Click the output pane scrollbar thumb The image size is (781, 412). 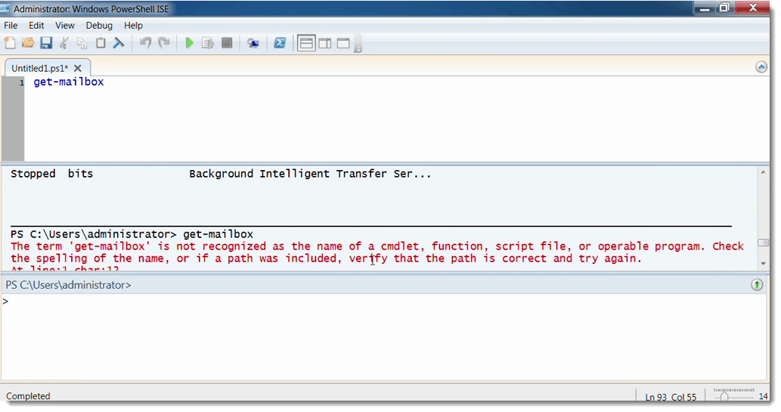coord(763,243)
